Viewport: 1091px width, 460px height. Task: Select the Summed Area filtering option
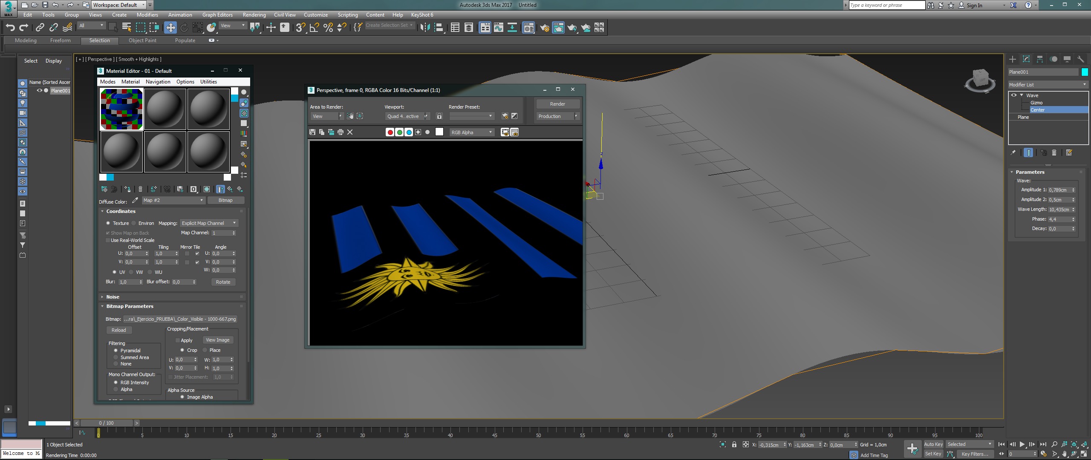click(115, 357)
